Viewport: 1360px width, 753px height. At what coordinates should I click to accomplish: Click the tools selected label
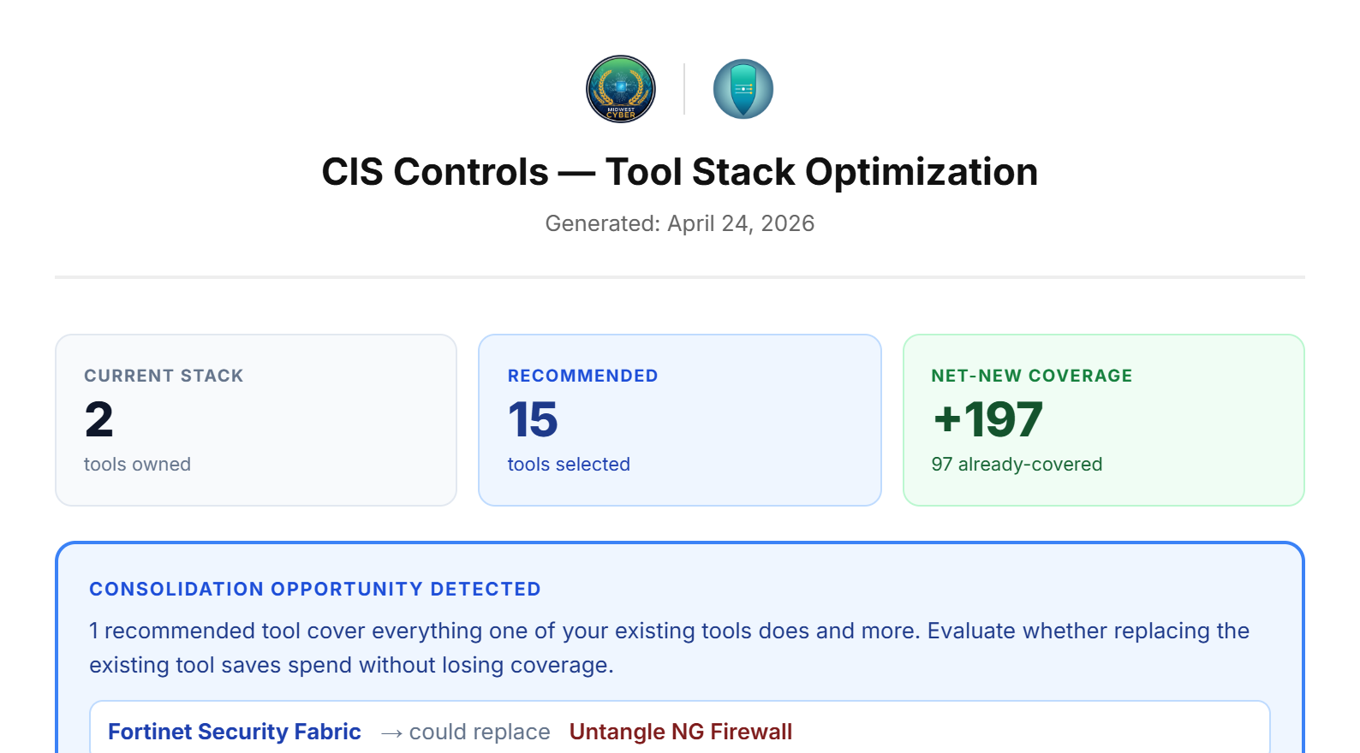(x=569, y=465)
